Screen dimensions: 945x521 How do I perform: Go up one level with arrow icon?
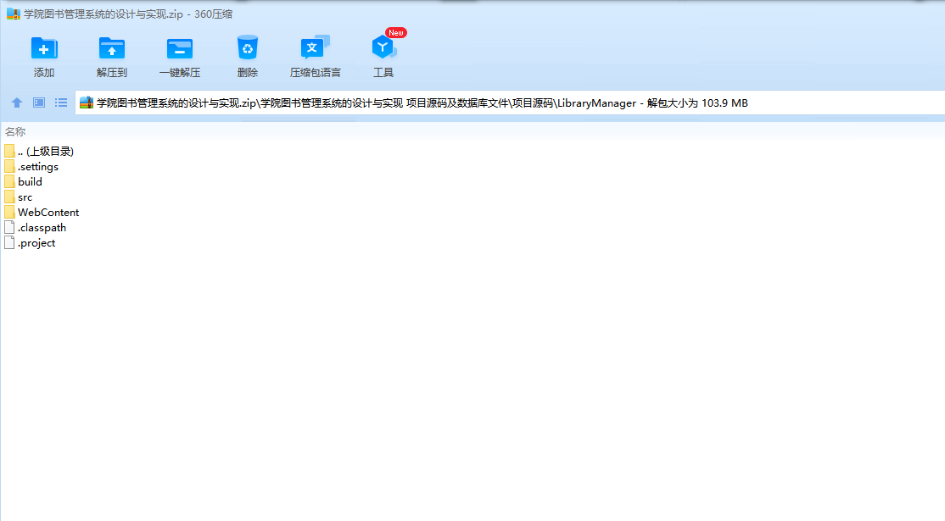pyautogui.click(x=17, y=103)
